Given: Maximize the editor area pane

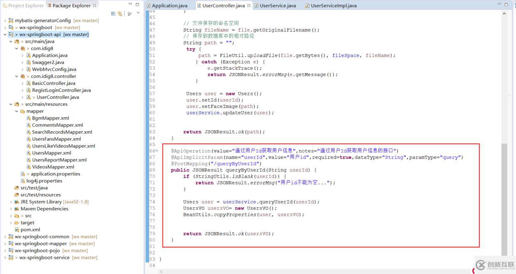Looking at the screenshot, I should tap(506, 5).
